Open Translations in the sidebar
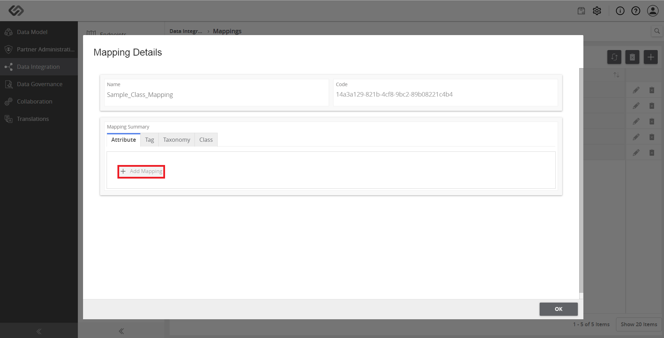Screen dimensions: 664x338 pos(39,119)
